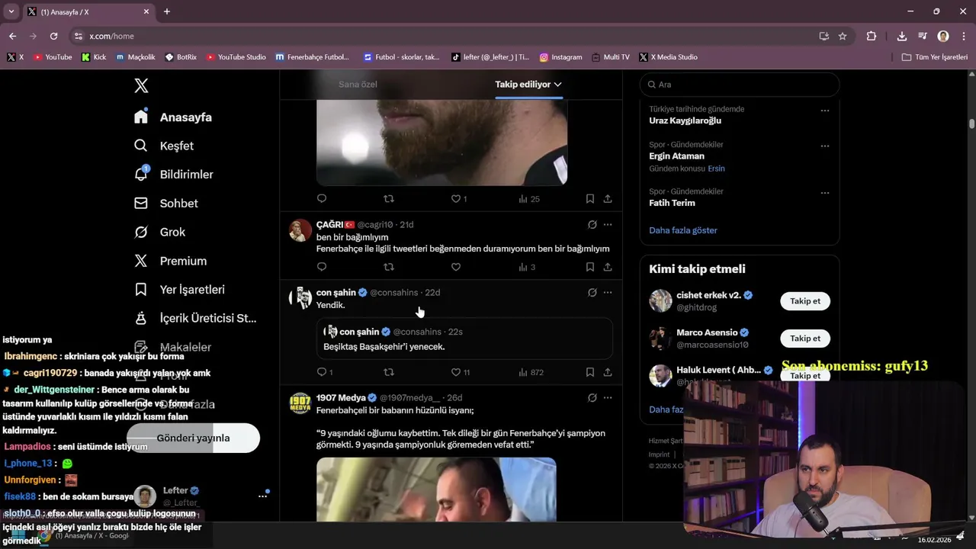This screenshot has width=976, height=549.
Task: Click Daha fazla göster under trends
Action: pyautogui.click(x=683, y=230)
